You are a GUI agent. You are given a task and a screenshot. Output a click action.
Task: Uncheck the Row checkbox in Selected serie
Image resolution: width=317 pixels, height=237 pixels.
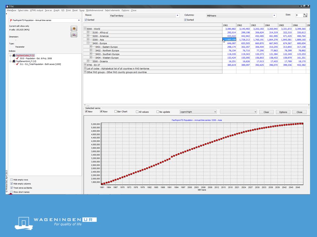point(101,112)
